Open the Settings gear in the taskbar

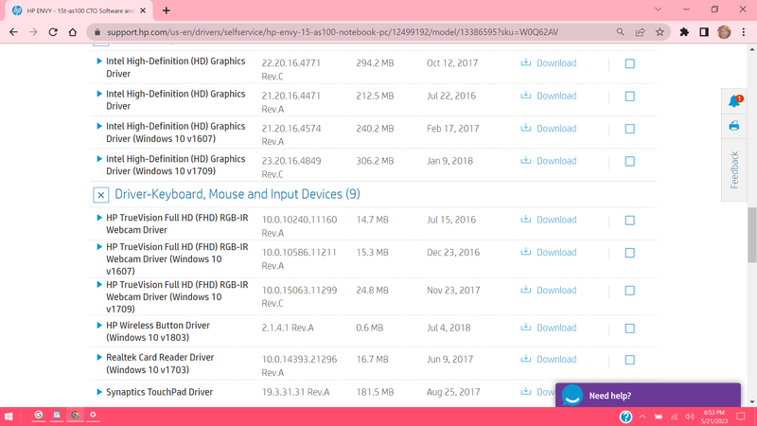(x=93, y=415)
